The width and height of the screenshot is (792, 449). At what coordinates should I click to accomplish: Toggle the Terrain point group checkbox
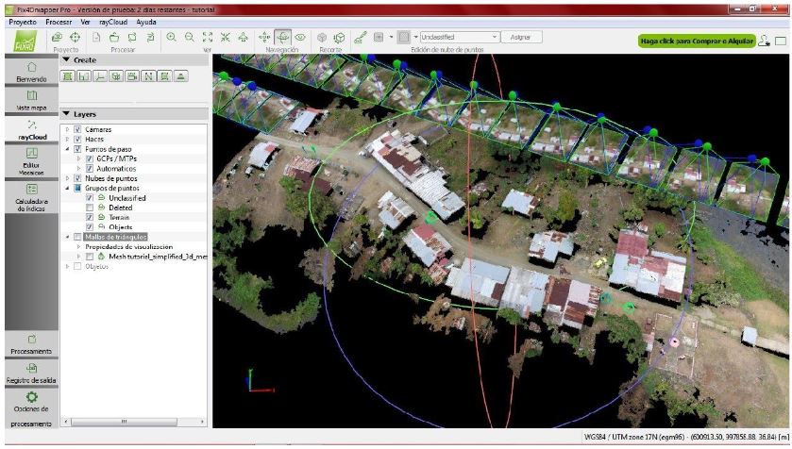pyautogui.click(x=90, y=217)
